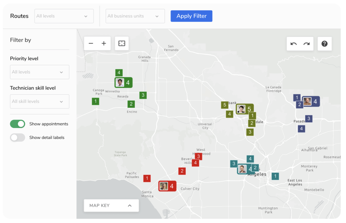Click teal stop 3 left of teal avatar
346x223 pixels.
click(x=234, y=164)
